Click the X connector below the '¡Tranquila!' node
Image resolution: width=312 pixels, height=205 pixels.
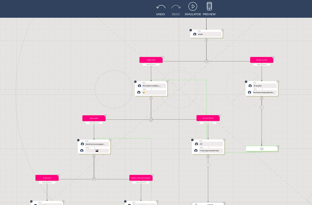click(262, 107)
